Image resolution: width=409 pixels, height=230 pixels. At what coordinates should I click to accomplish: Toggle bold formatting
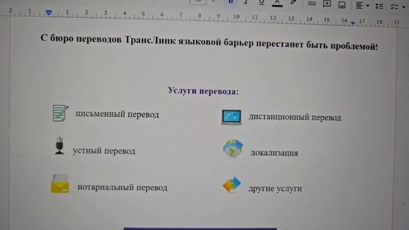(x=231, y=2)
